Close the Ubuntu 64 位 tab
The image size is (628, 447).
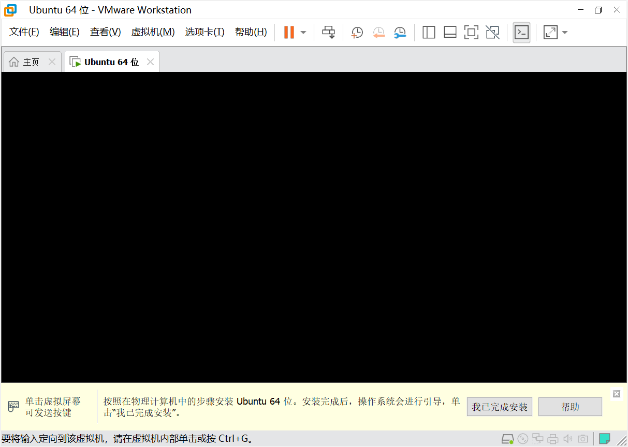pos(151,62)
